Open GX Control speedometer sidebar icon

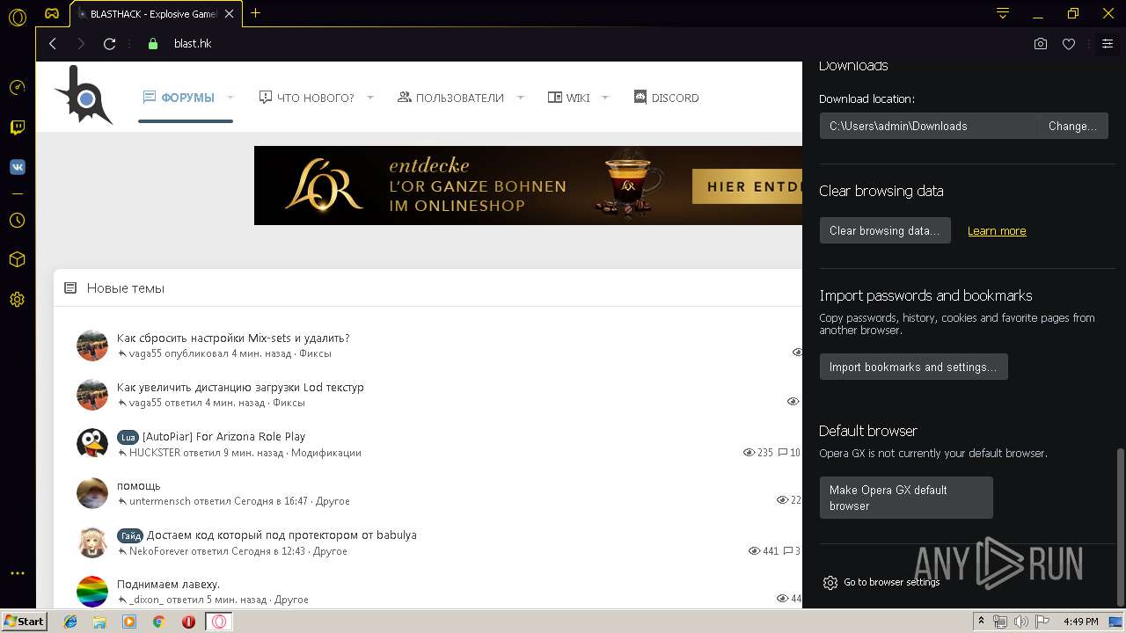(x=17, y=88)
